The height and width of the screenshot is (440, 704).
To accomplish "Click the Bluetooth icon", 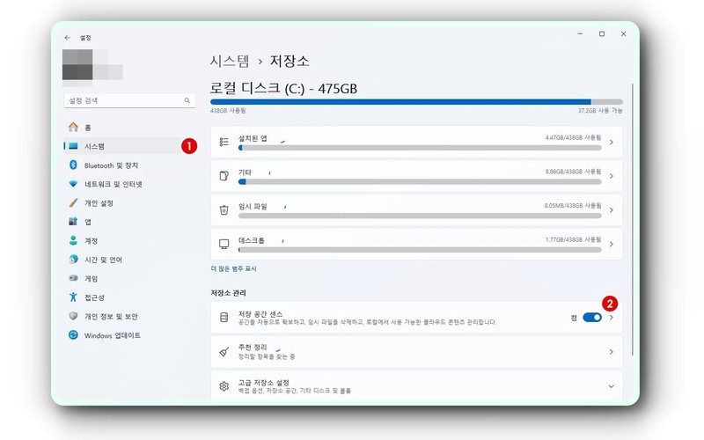I will tap(73, 165).
